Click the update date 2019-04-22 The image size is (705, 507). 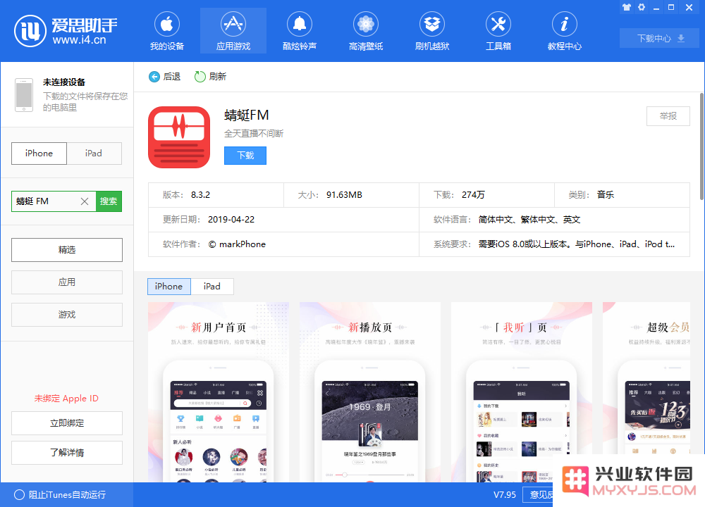[231, 220]
